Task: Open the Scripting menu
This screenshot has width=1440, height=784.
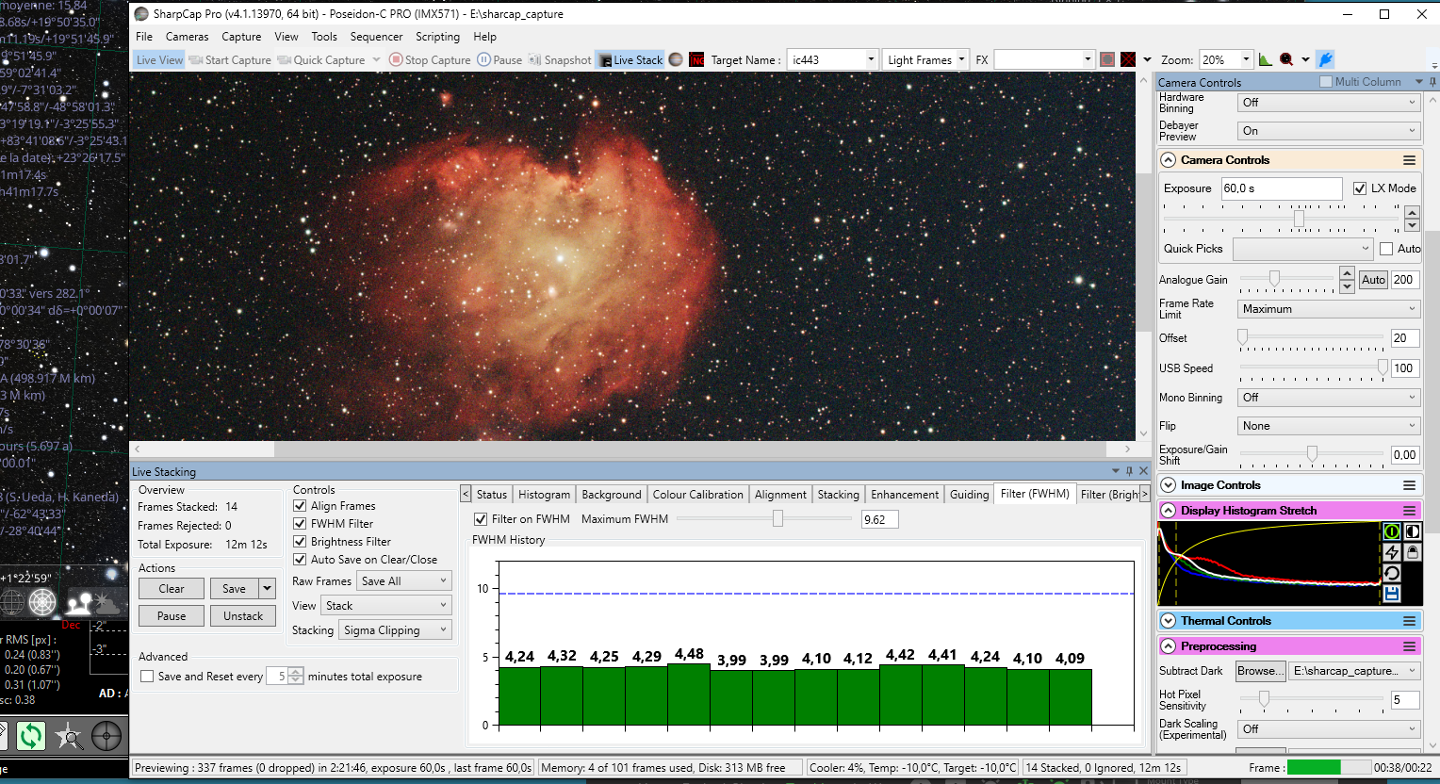Action: (437, 37)
